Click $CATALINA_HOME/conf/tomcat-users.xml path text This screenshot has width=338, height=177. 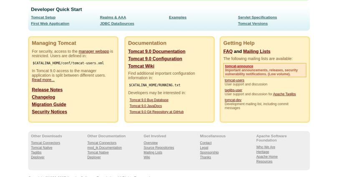pyautogui.click(x=68, y=63)
